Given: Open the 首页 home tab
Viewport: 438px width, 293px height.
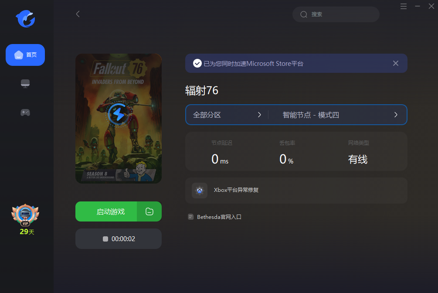Looking at the screenshot, I should click(x=25, y=55).
